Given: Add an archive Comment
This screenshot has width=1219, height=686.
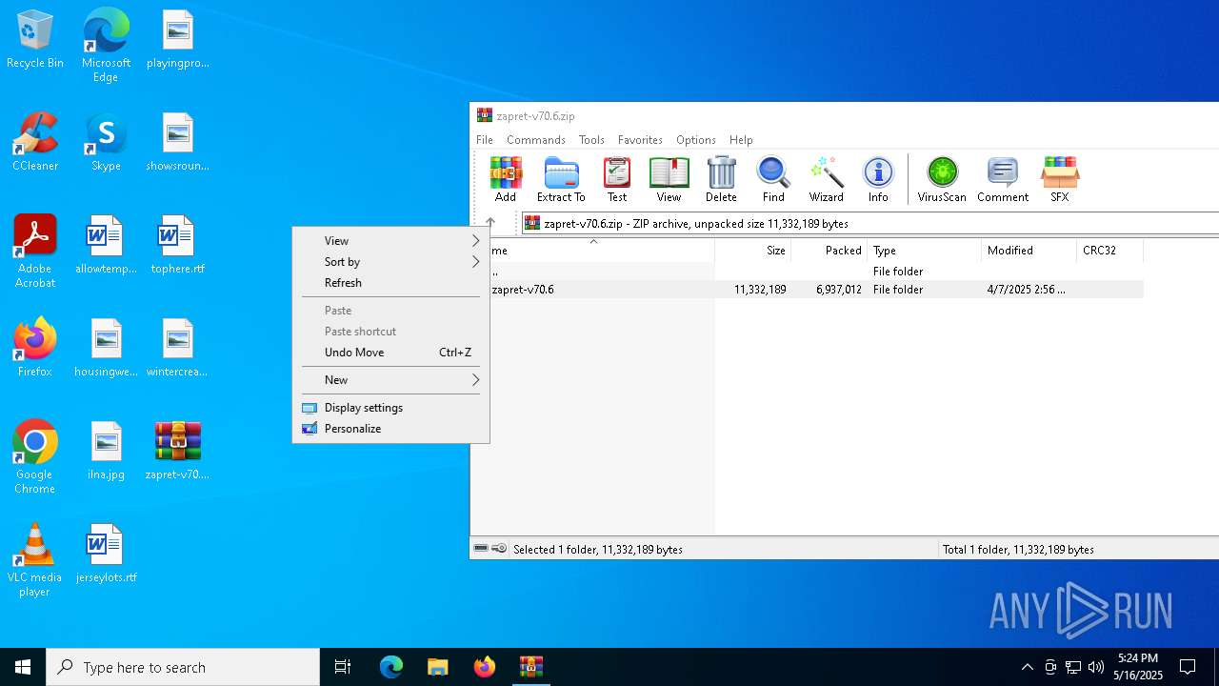Looking at the screenshot, I should (1003, 180).
